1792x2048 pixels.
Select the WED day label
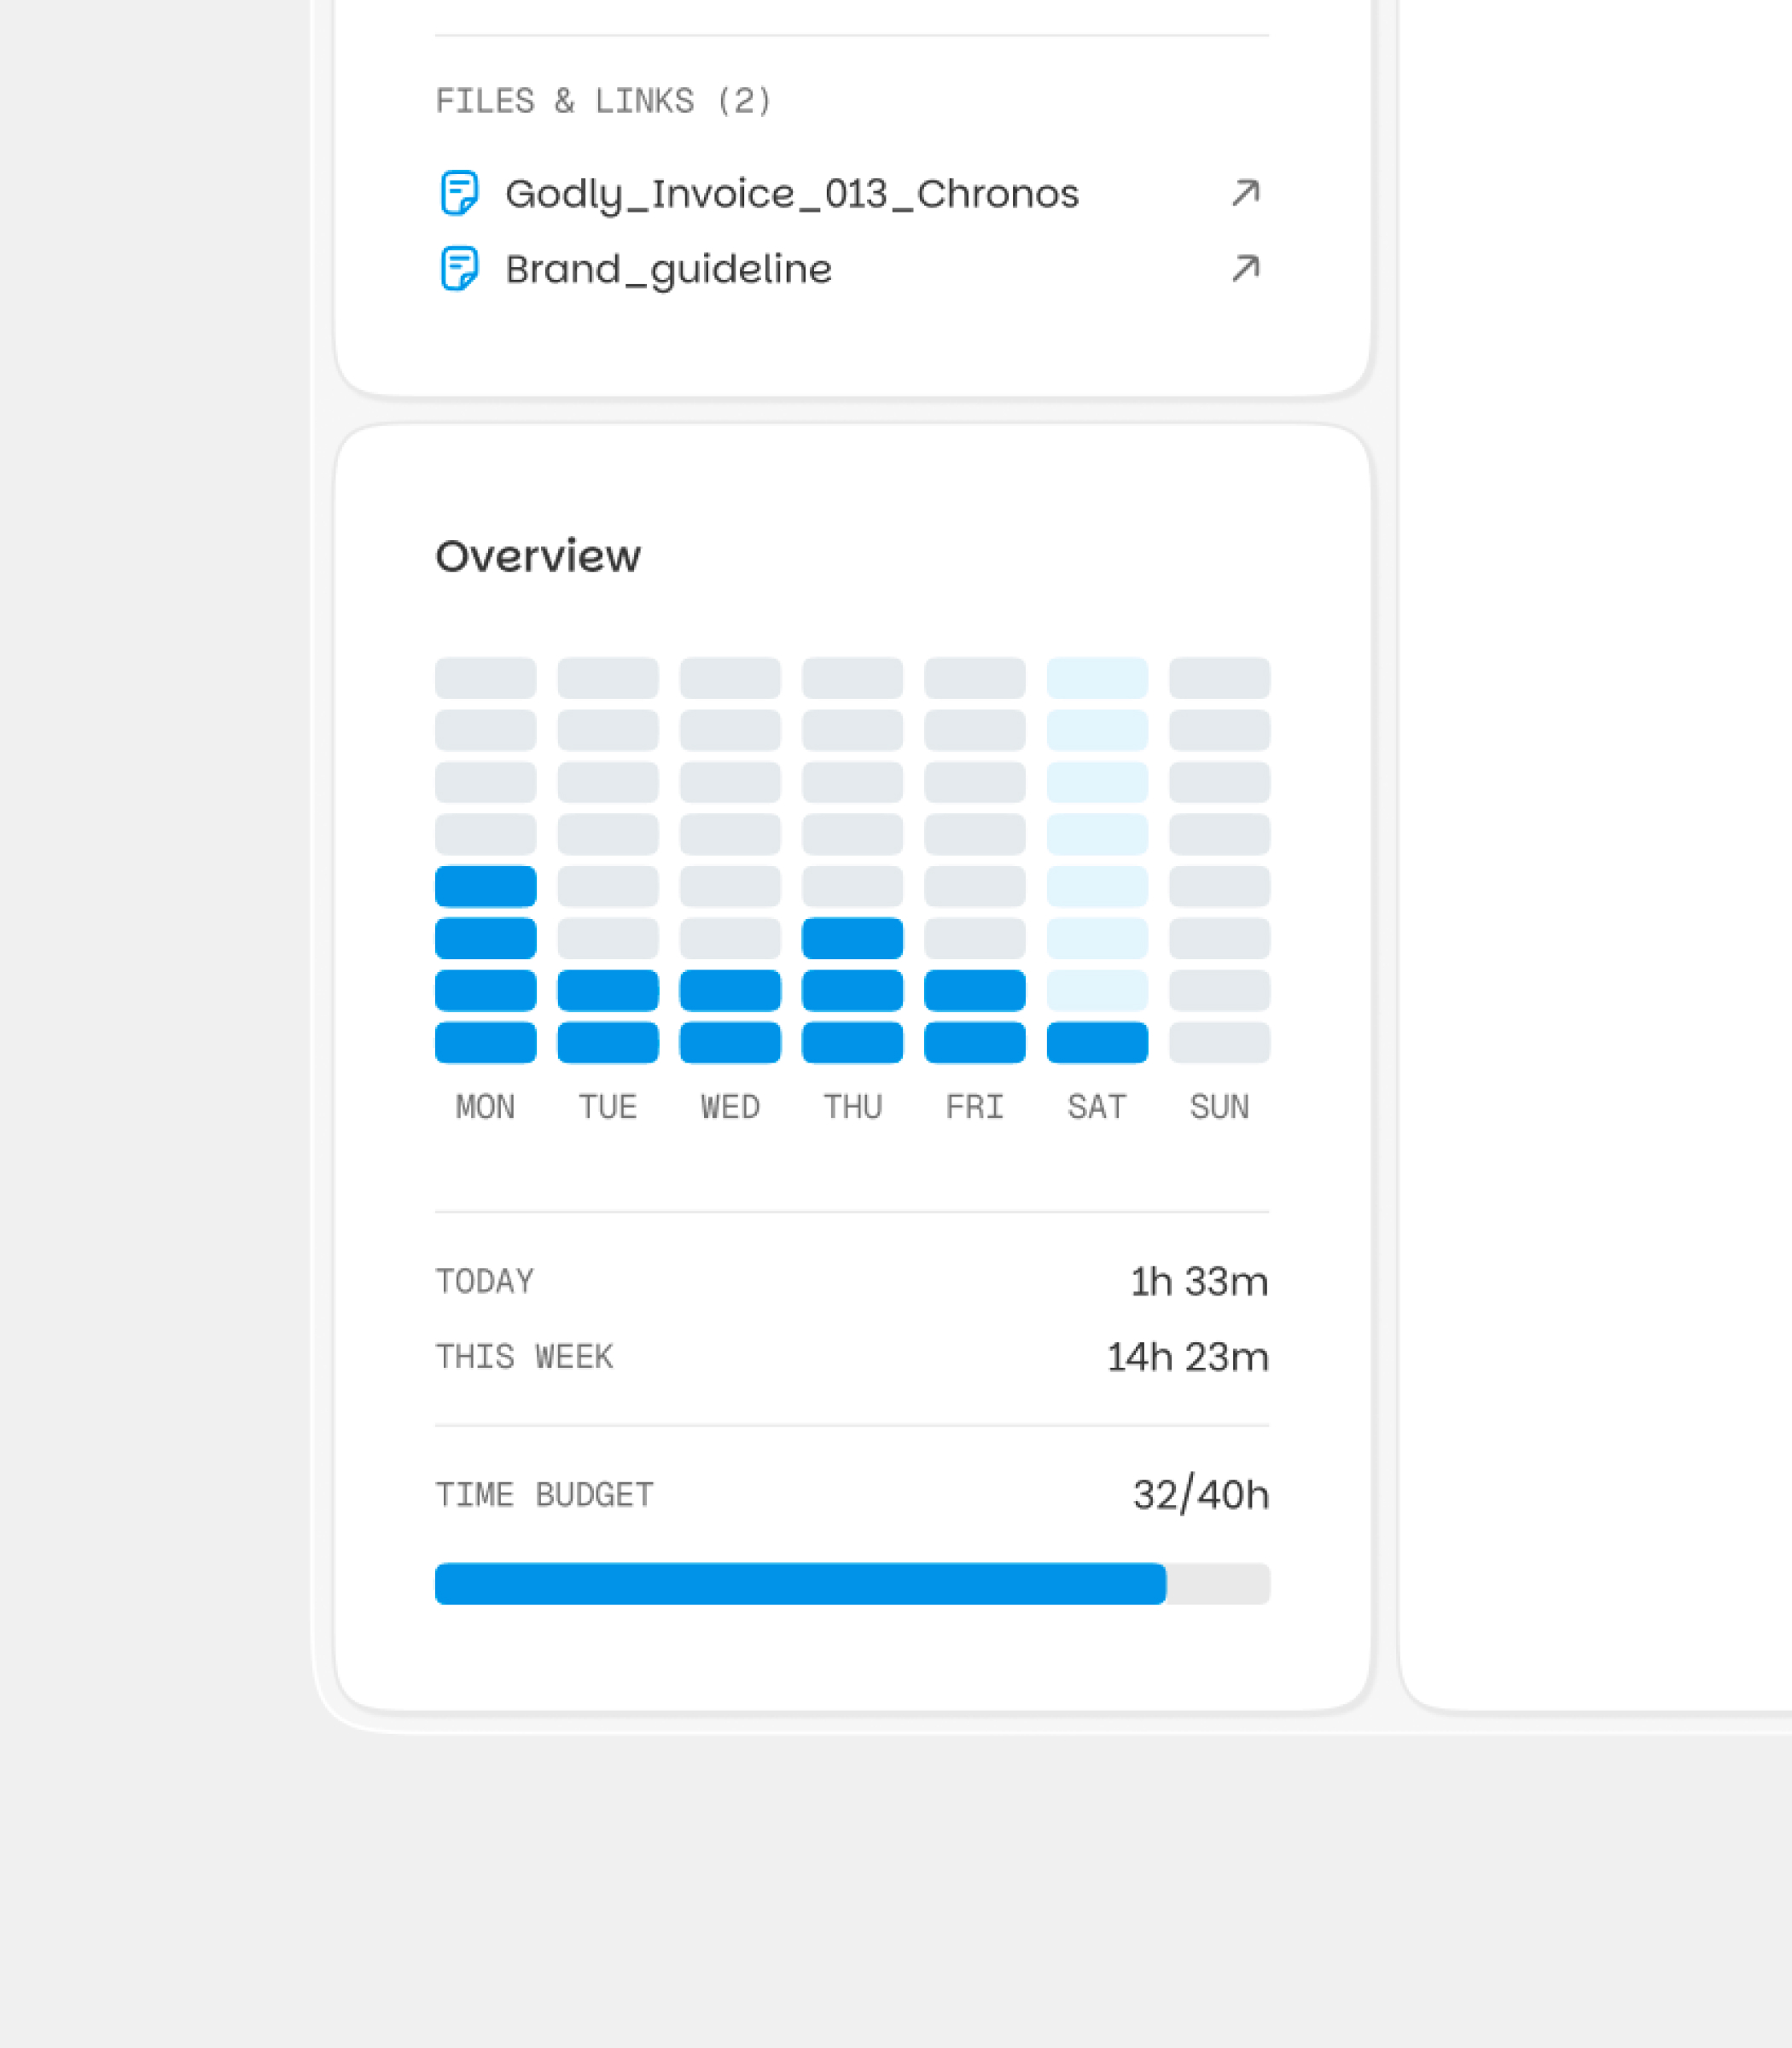click(x=730, y=1107)
